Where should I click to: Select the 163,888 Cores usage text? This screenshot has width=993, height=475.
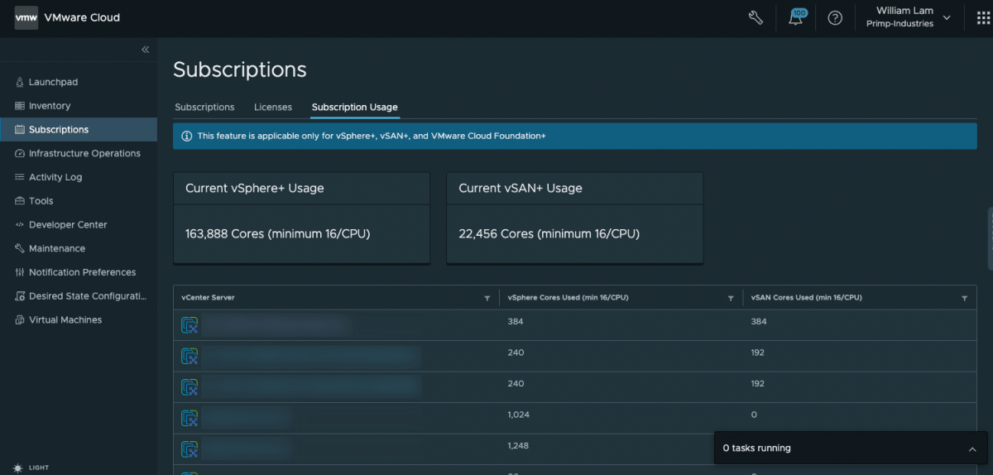click(x=277, y=234)
